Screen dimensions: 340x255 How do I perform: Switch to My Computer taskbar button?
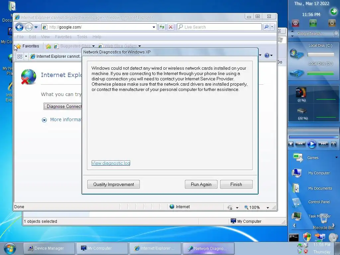pyautogui.click(x=102, y=248)
